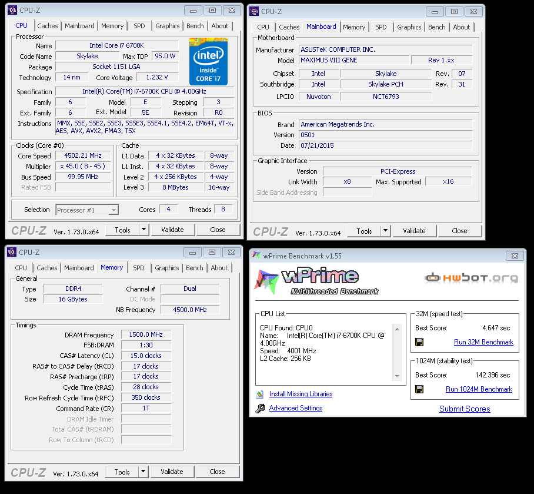Open SPD tab in the Memory window
This screenshot has height=494, width=534.
(139, 268)
